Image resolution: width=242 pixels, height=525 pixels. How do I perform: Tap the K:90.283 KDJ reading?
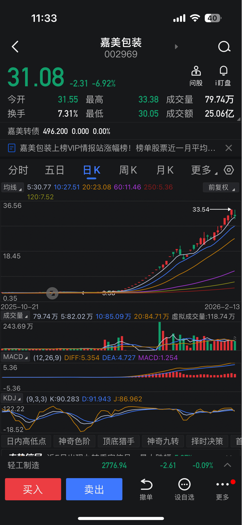coord(65,399)
